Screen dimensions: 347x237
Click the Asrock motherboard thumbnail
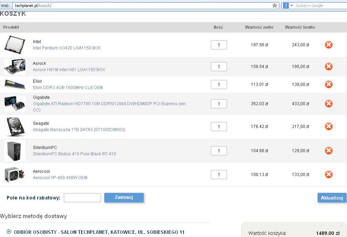[15, 67]
